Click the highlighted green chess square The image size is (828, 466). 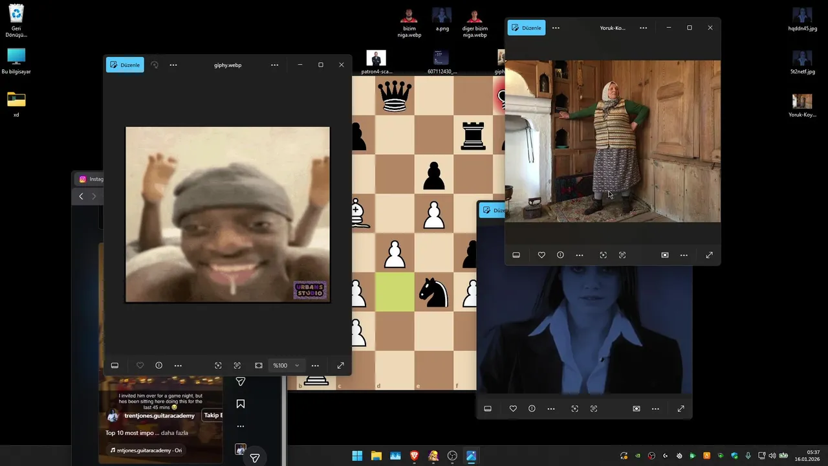395,292
